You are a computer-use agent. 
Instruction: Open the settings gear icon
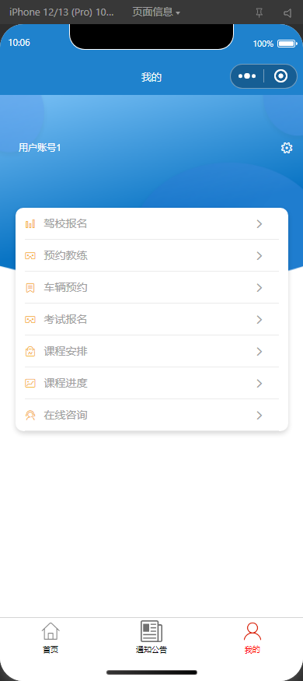(287, 148)
